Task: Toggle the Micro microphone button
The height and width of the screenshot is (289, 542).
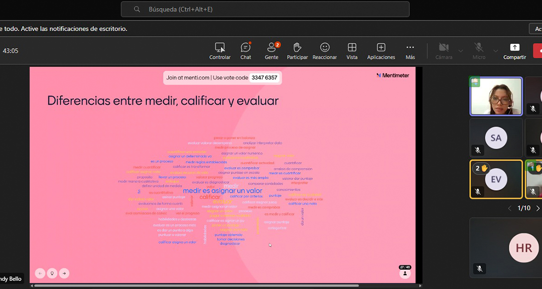Action: coord(479,51)
